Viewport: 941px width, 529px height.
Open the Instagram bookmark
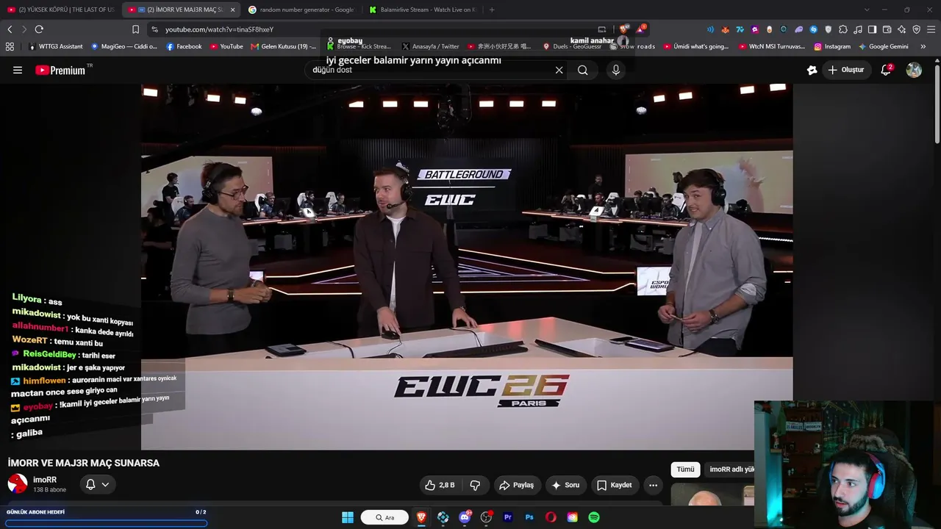coord(832,46)
